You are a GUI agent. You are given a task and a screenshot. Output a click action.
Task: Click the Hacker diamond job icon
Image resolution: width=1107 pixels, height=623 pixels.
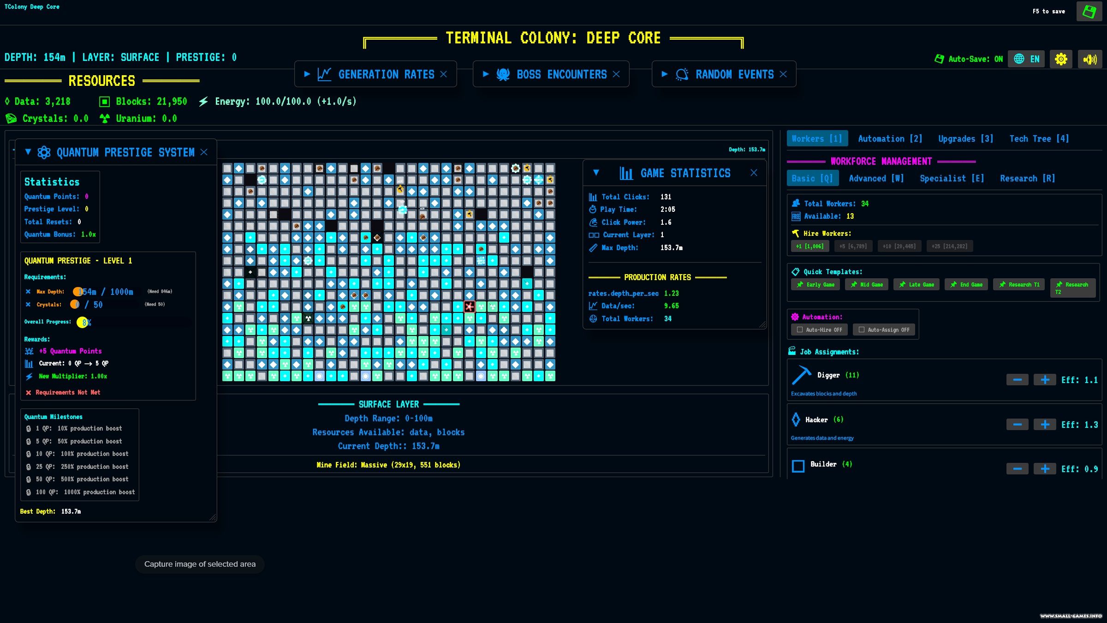tap(796, 419)
